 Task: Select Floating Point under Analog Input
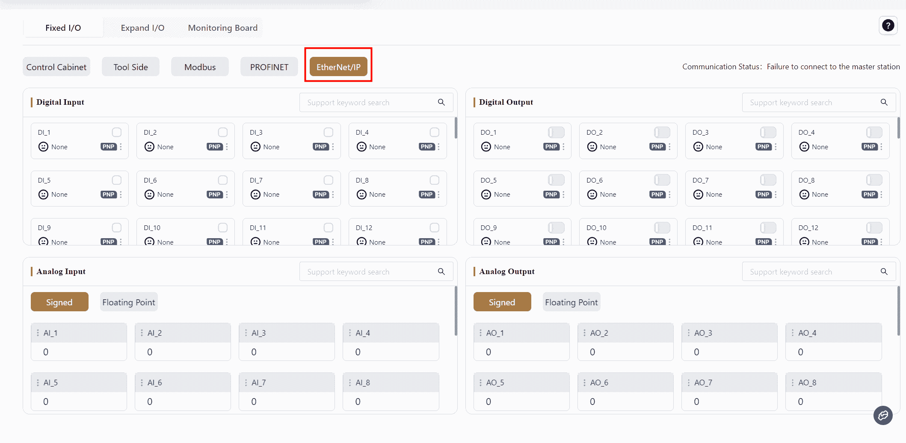(128, 302)
